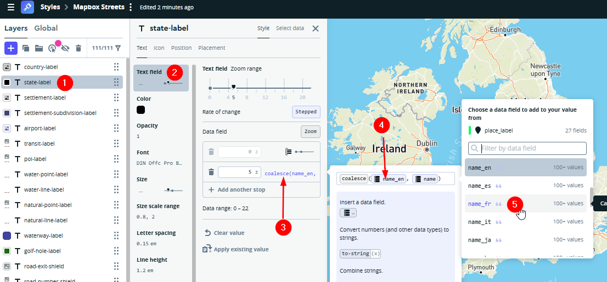Image resolution: width=607 pixels, height=282 pixels.
Task: Click the 5 z stop input
Action: (239, 172)
